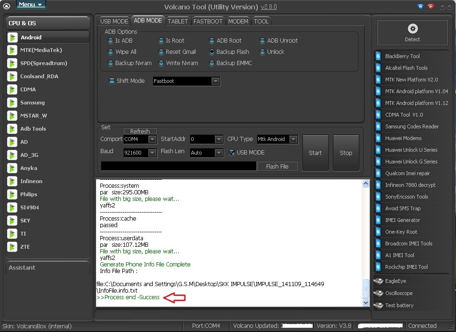
Task: Select the Wipe All radio option
Action: [111, 52]
